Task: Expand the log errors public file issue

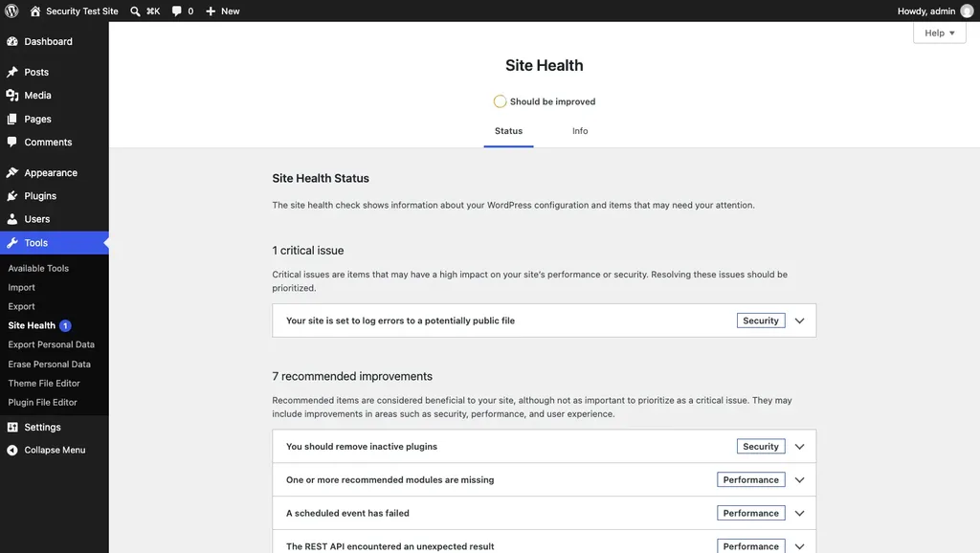Action: coord(799,321)
